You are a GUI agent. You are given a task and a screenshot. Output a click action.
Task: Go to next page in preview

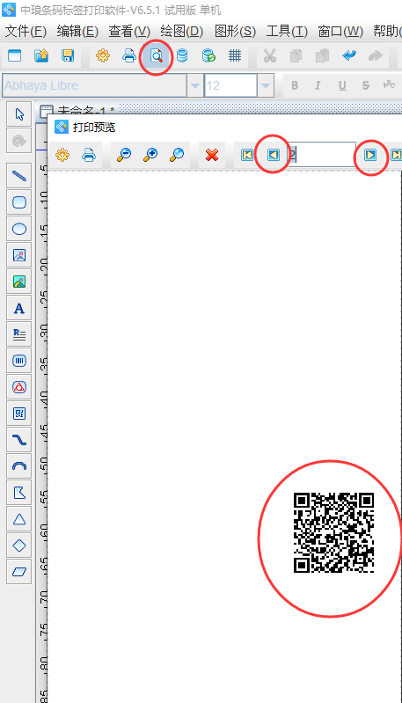370,155
